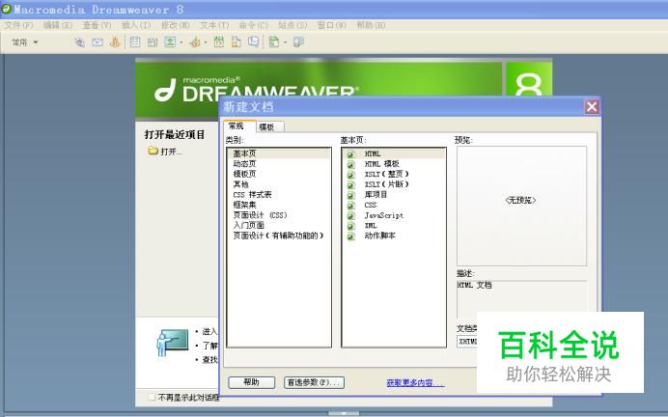The width and height of the screenshot is (668, 417).
Task: Click the Email Link insert icon
Action: click(x=97, y=42)
